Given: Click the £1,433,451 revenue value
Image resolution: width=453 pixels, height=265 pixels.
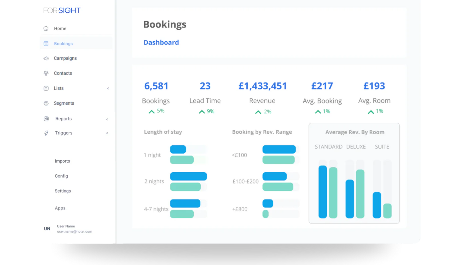Looking at the screenshot, I should pos(263,86).
